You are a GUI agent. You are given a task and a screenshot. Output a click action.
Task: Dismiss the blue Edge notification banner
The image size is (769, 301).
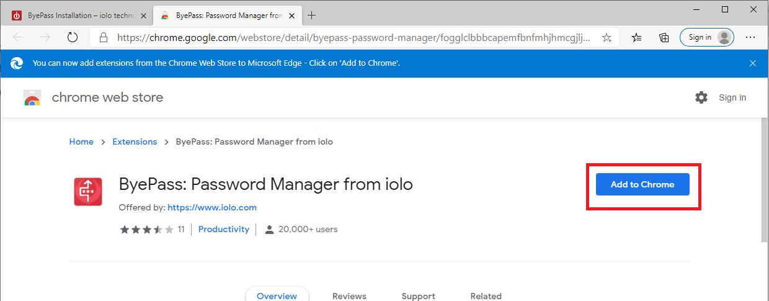click(753, 63)
